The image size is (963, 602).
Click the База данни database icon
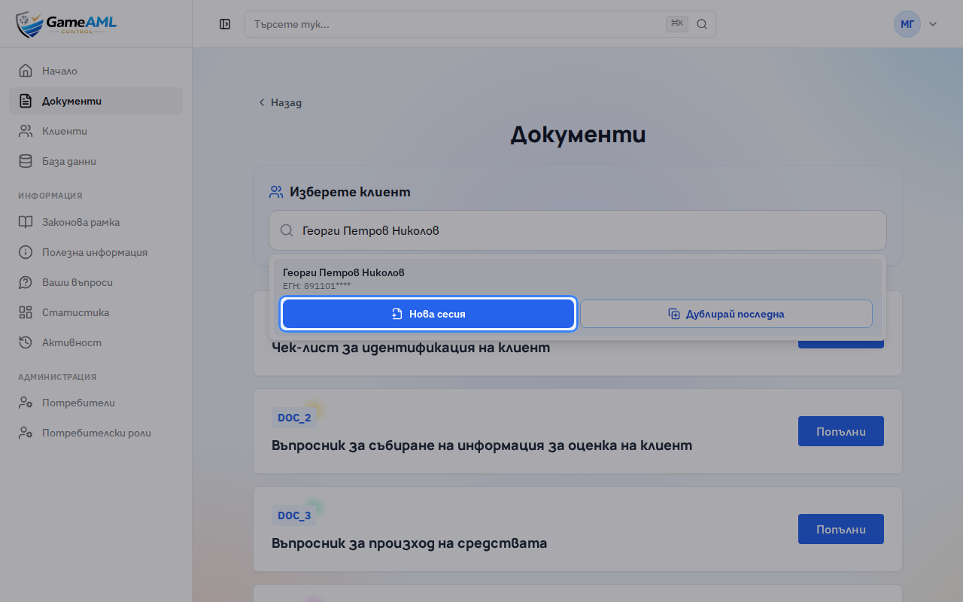[x=26, y=161]
